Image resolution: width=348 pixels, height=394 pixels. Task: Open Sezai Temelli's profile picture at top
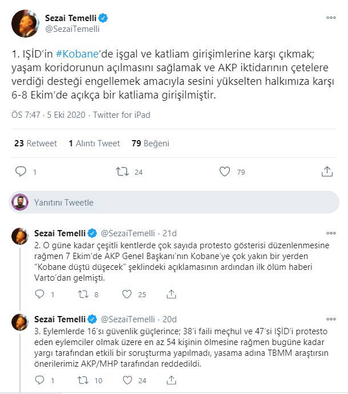point(25,23)
